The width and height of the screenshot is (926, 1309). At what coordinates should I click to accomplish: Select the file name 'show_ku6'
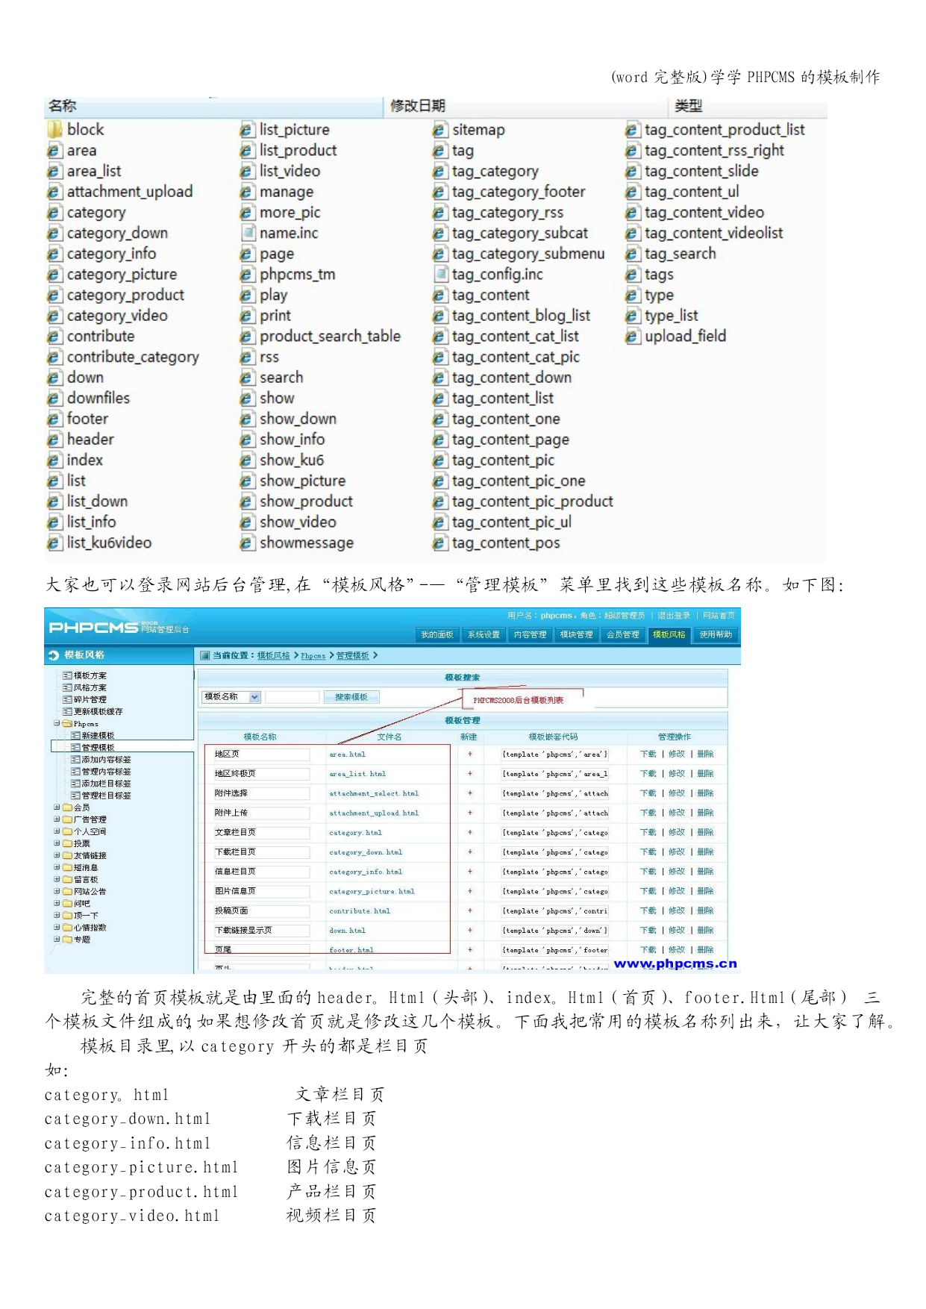(x=292, y=460)
